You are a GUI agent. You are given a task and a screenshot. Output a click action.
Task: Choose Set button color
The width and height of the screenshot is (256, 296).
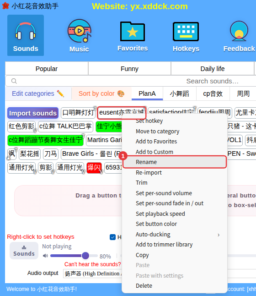pos(156,224)
